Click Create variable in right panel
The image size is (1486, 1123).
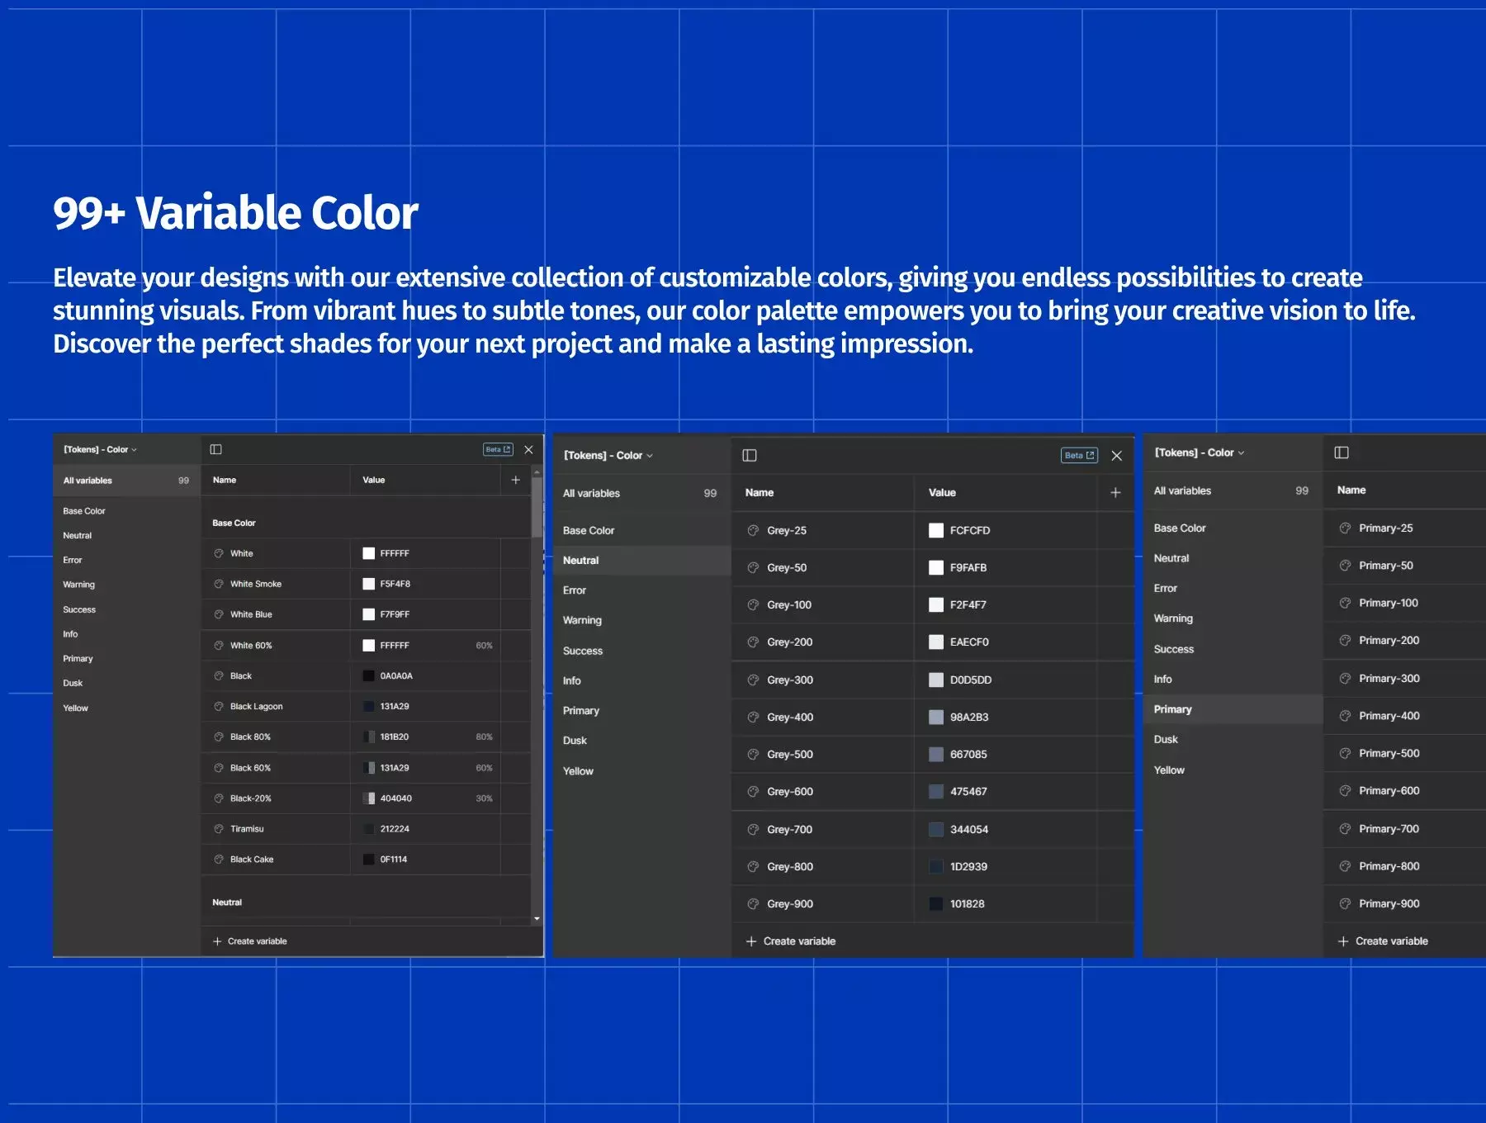click(1383, 941)
